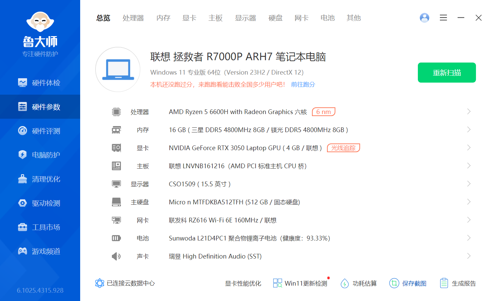Viewport: 491px width, 301px height.
Task: Open the user account avatar icon
Action: point(424,18)
